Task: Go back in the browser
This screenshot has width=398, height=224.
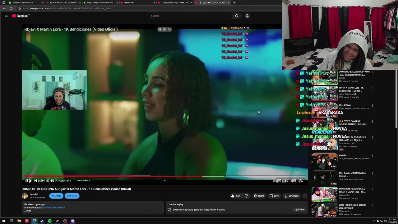Action: point(4,8)
